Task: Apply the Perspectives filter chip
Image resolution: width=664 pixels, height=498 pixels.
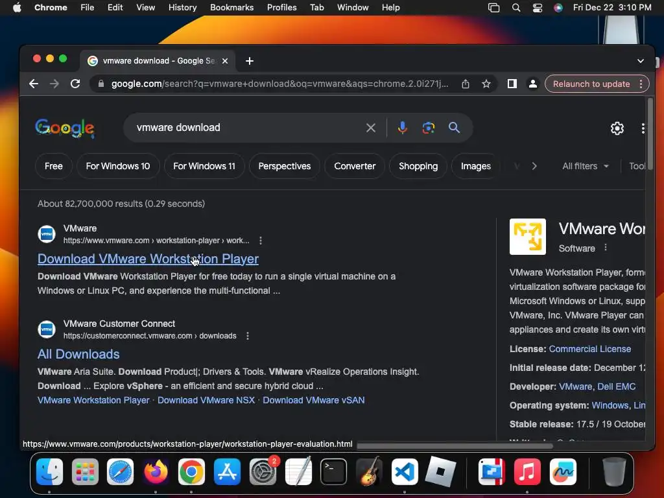Action: (x=285, y=166)
